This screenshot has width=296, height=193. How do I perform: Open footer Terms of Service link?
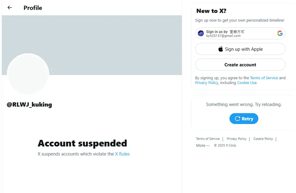coord(208,139)
